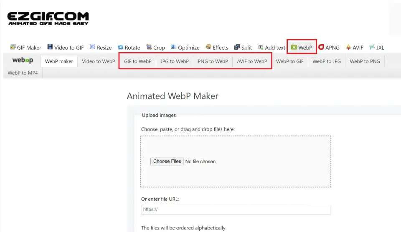The width and height of the screenshot is (401, 232).
Task: Click the Split tool icon
Action: 237,47
